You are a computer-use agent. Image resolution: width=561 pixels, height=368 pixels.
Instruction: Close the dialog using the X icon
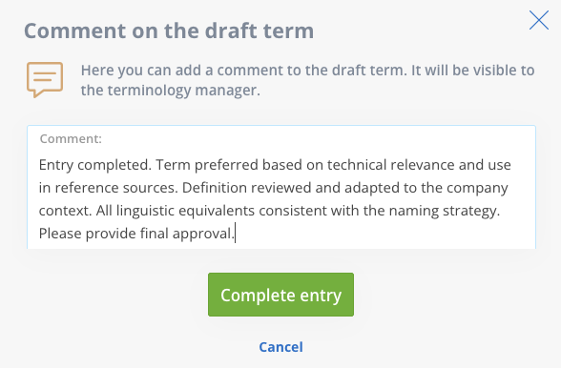(539, 20)
